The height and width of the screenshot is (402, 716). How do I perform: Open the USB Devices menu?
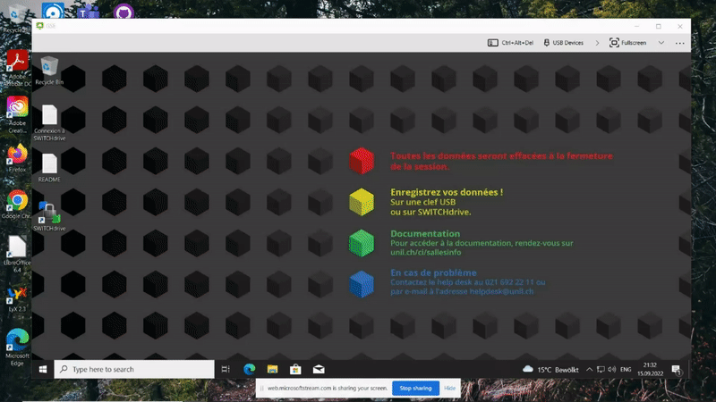(563, 42)
